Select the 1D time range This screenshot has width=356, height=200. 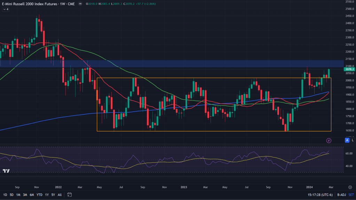click(x=5, y=195)
